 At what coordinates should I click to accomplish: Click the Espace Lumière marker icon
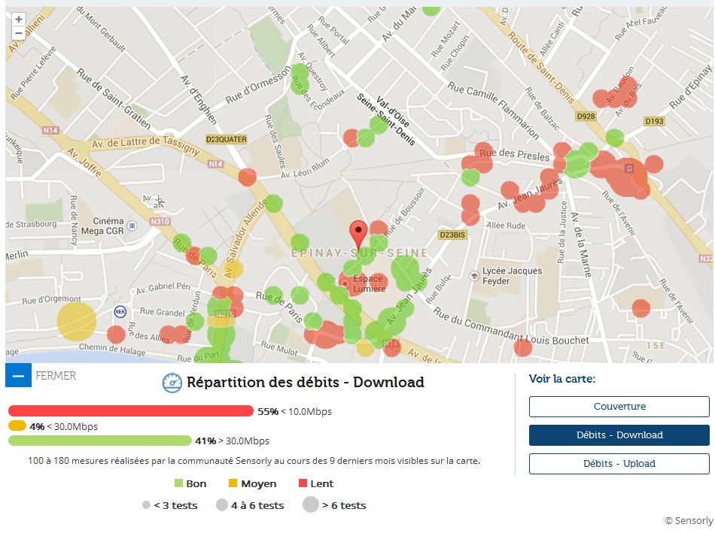click(345, 283)
